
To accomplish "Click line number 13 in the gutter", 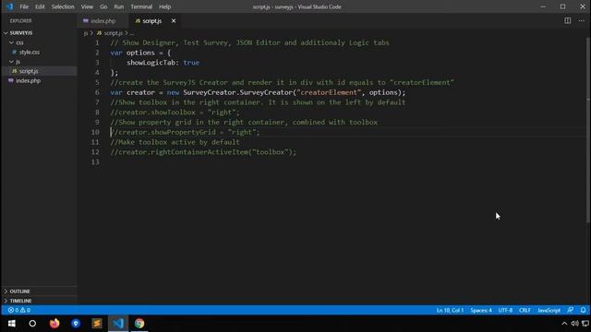I will click(x=95, y=162).
